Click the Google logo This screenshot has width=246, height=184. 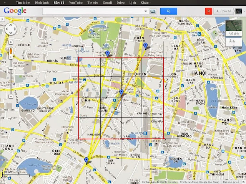click(x=15, y=11)
